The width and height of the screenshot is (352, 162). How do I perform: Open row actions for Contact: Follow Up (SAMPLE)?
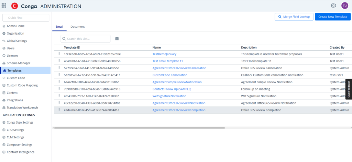tap(59, 89)
